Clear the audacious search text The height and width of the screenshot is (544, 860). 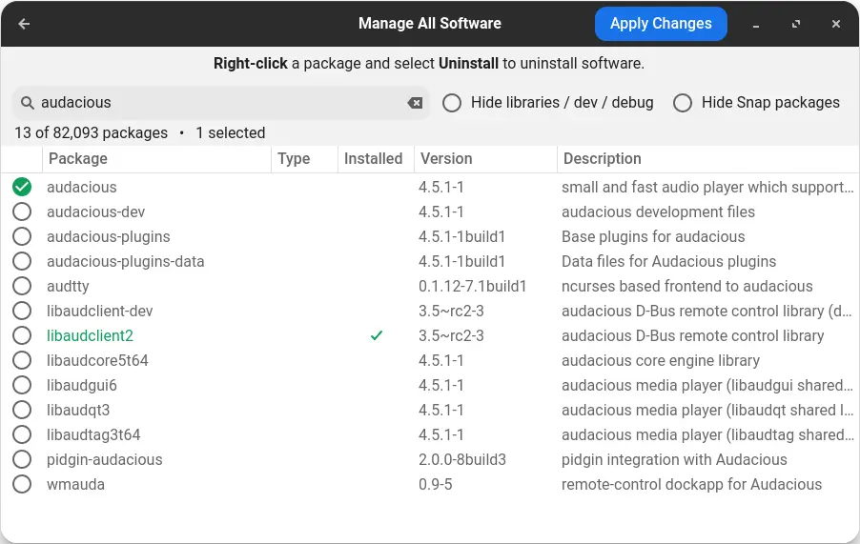click(x=415, y=103)
